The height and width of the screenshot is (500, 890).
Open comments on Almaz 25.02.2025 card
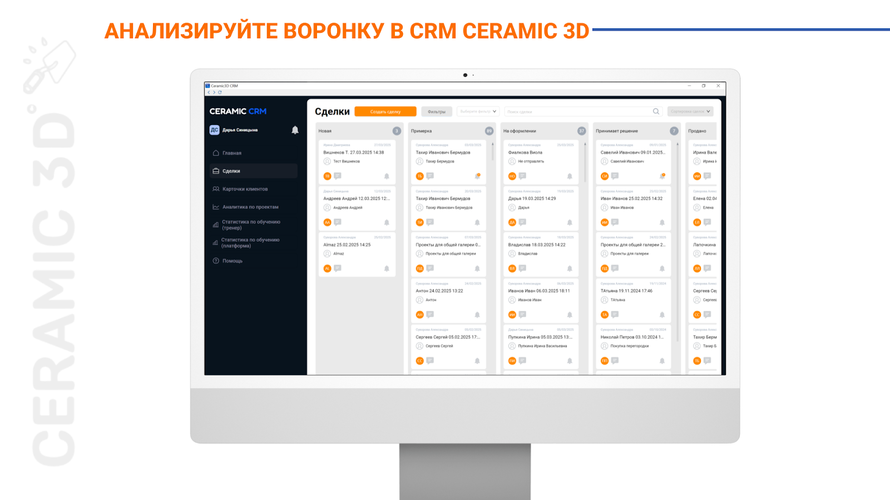point(338,268)
